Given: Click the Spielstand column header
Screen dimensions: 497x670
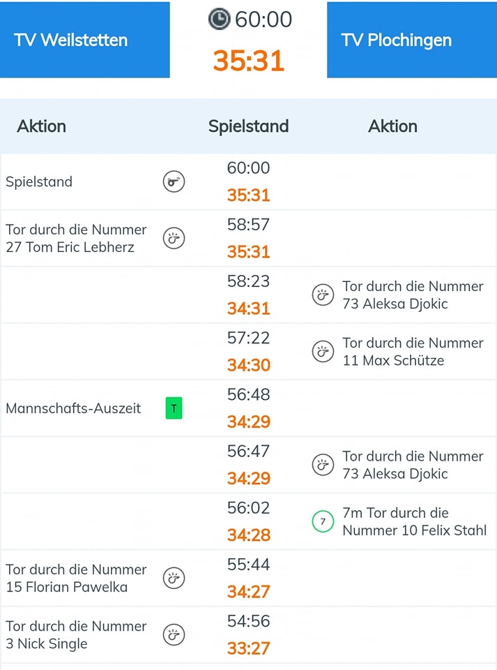Looking at the screenshot, I should tap(248, 126).
